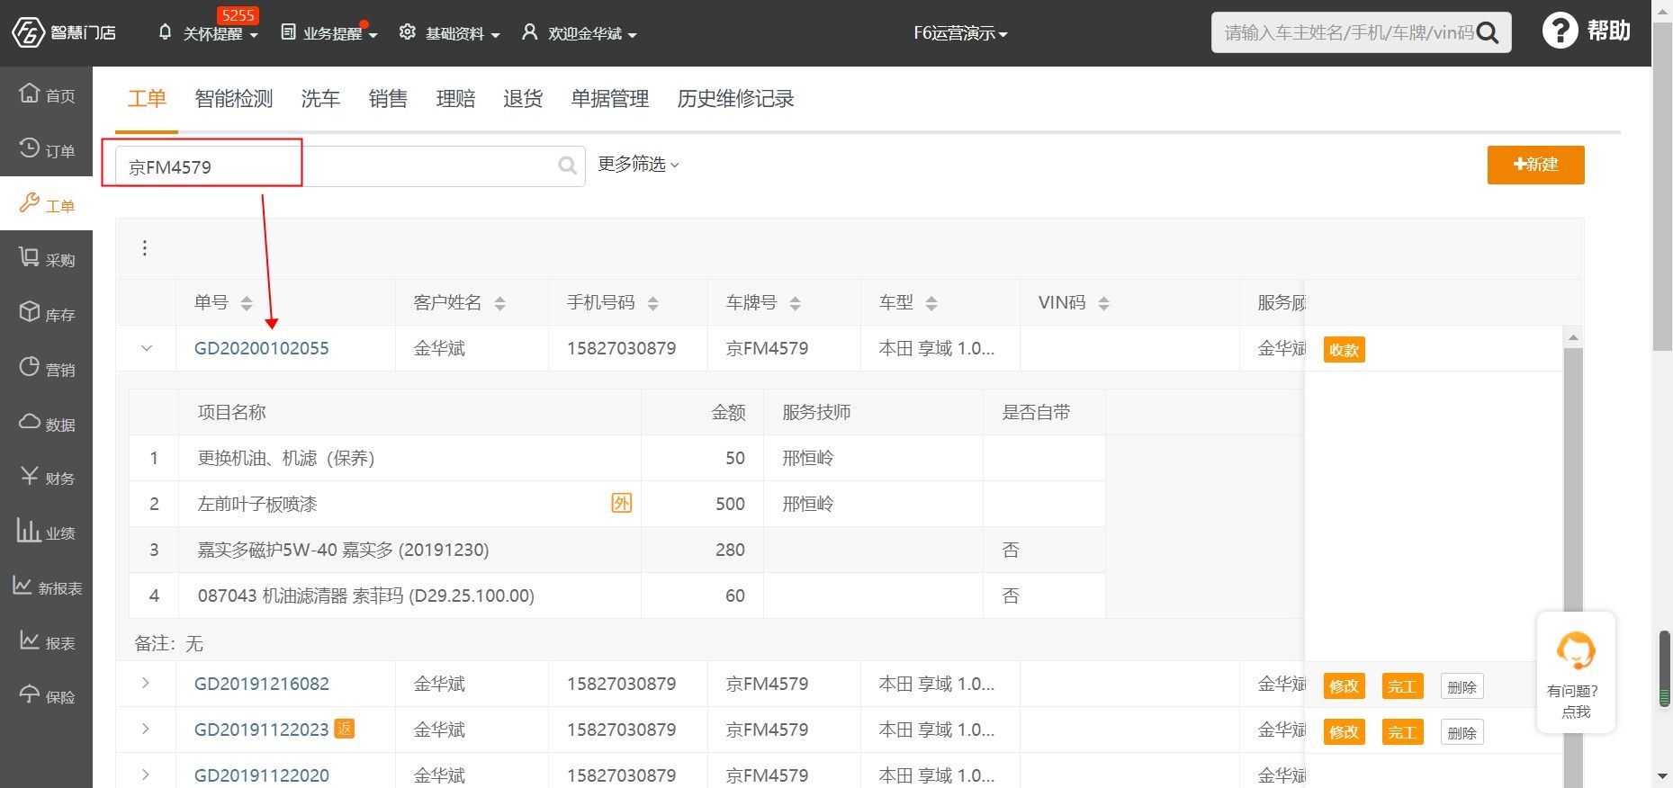Open 有问题?点我 customer service widget
1673x788 pixels.
pos(1576,673)
